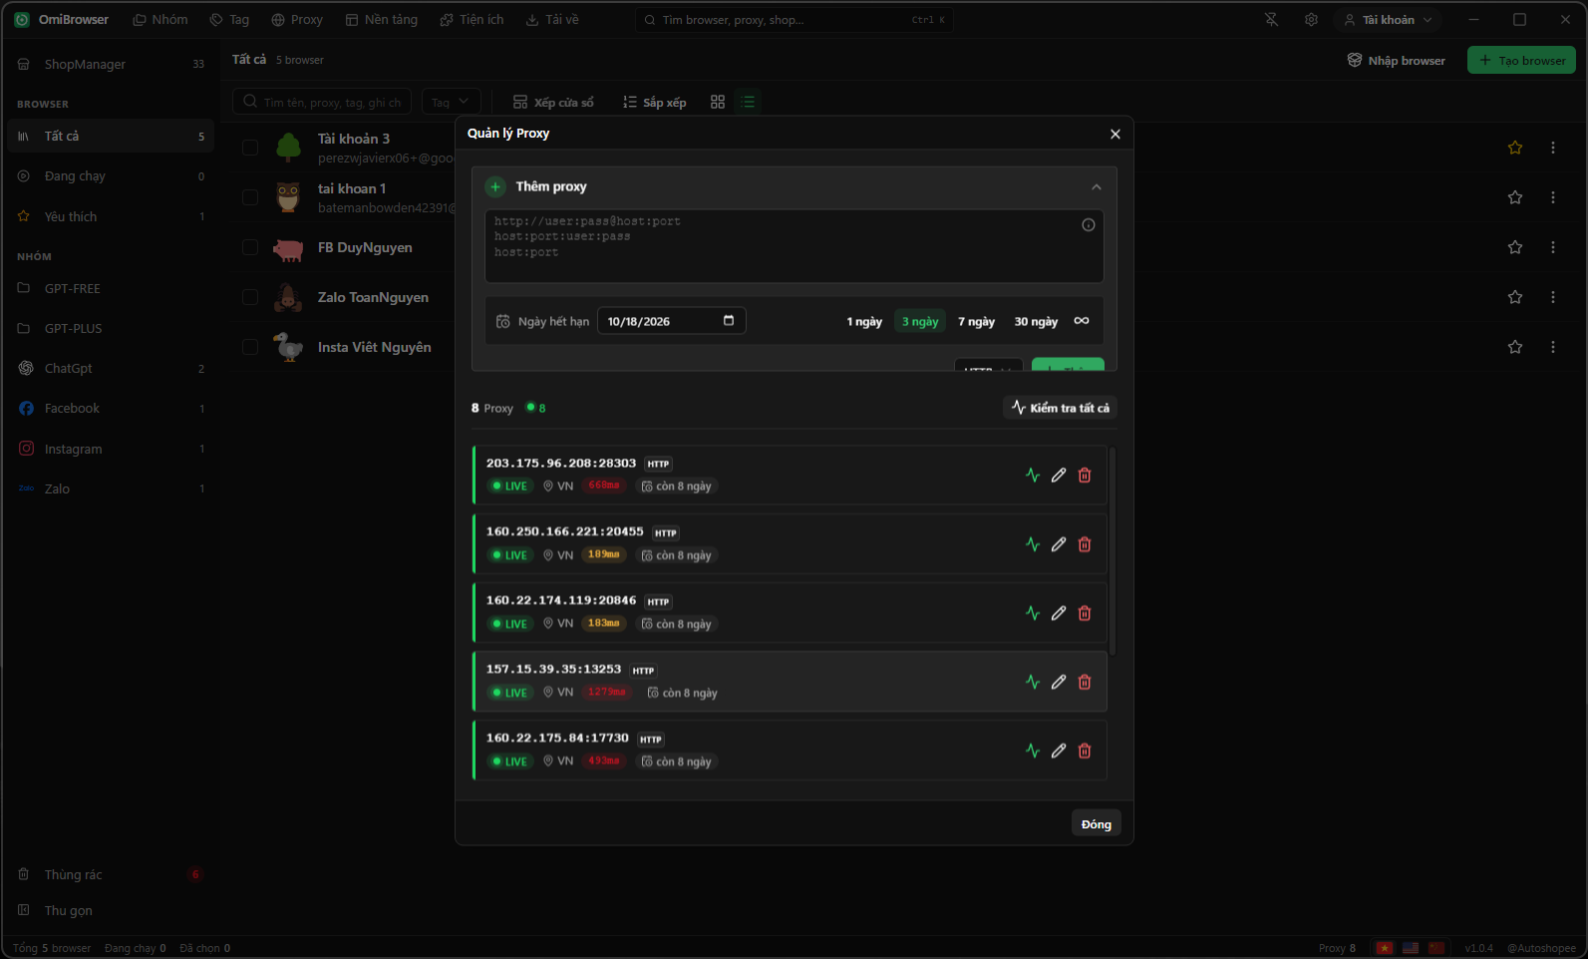The height and width of the screenshot is (959, 1588).
Task: Open the Nhóm menu
Action: pos(160,20)
